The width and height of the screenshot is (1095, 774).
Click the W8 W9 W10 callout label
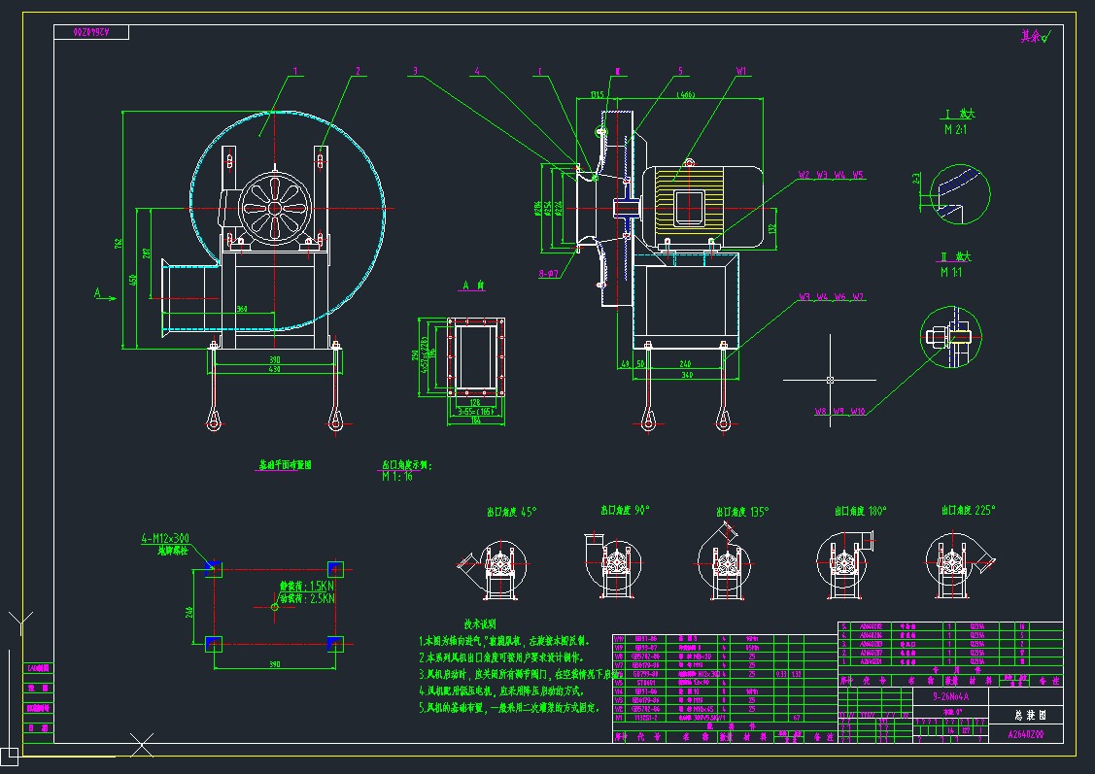(839, 412)
